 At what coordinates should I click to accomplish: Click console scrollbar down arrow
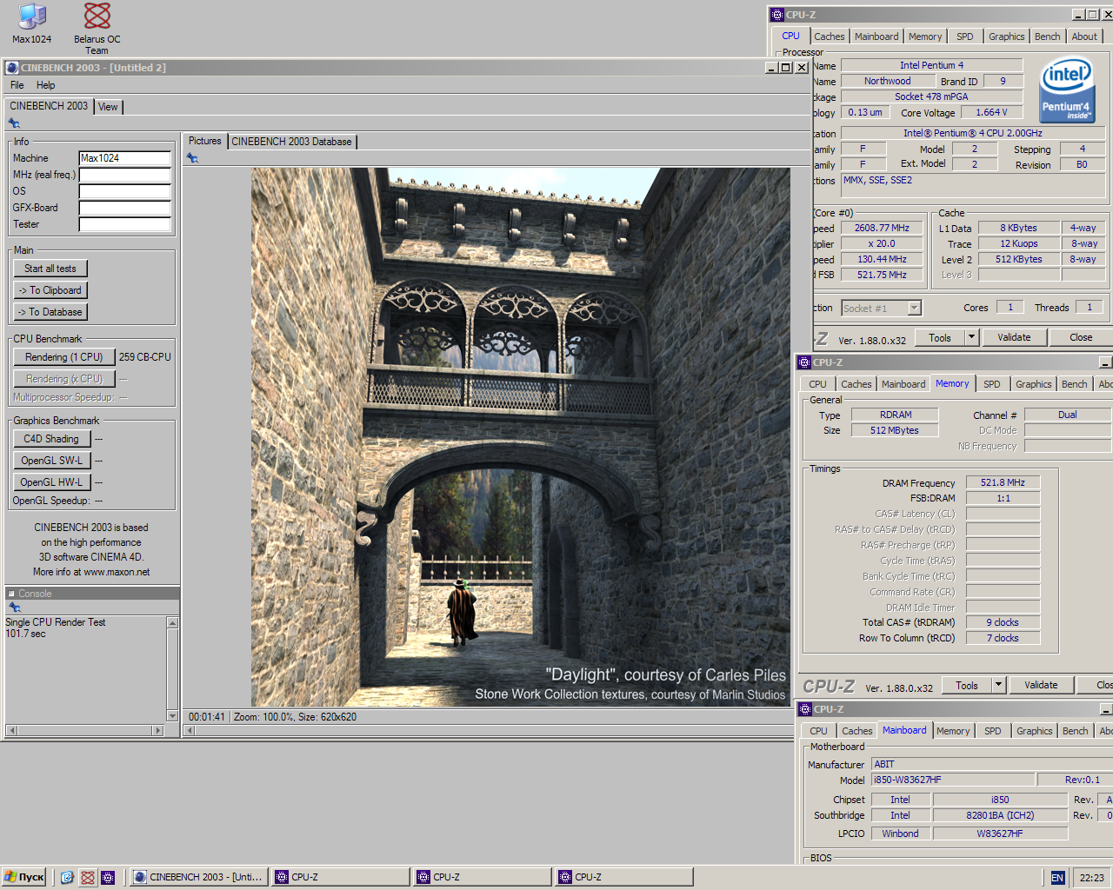[172, 715]
